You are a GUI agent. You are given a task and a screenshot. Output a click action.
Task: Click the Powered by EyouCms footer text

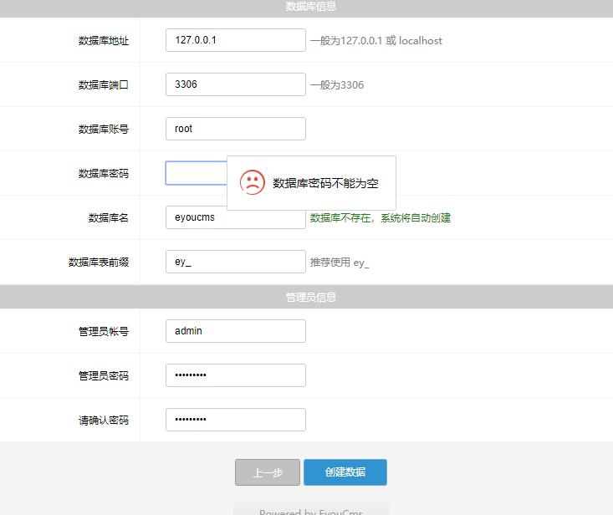click(311, 512)
